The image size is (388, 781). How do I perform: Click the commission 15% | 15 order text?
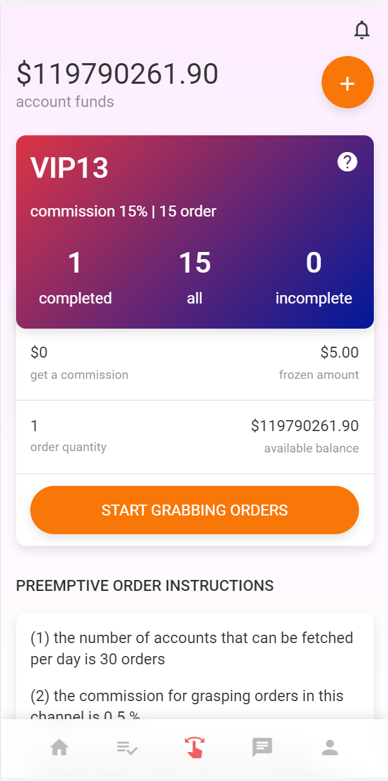click(x=123, y=211)
